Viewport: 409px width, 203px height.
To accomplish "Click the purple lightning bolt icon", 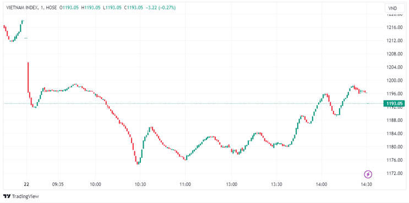I will (x=368, y=174).
